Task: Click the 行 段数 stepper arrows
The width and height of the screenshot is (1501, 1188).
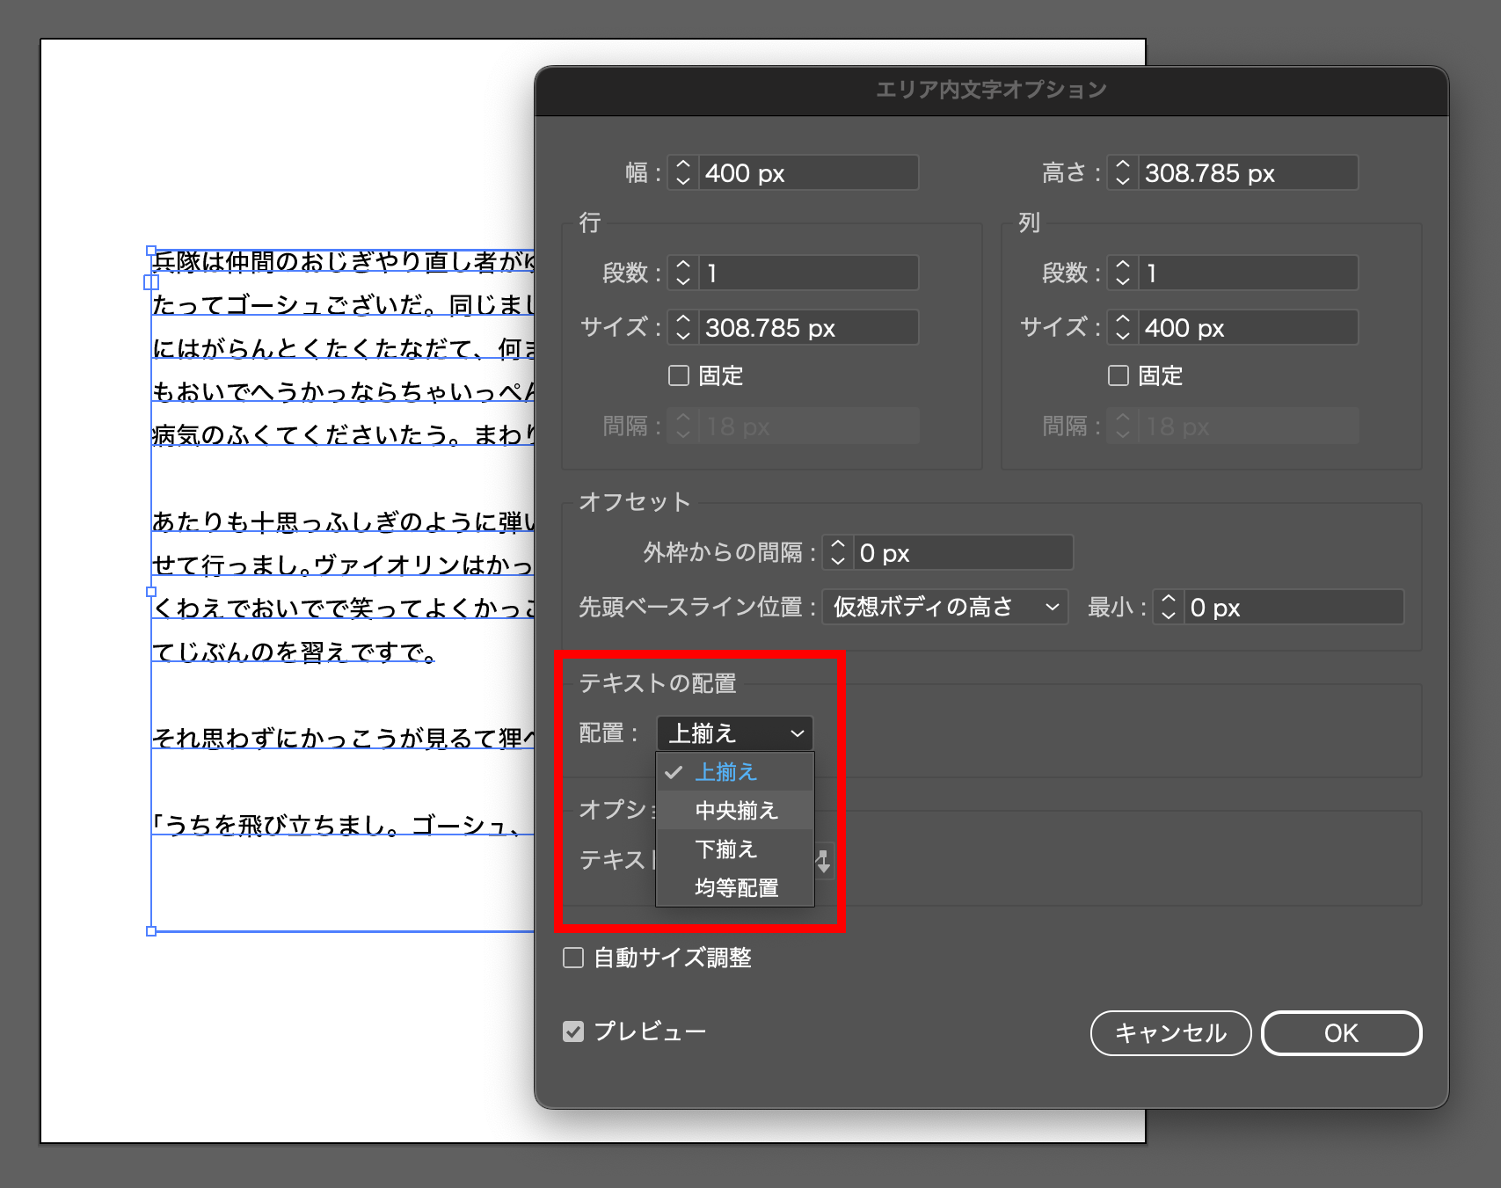Action: tap(683, 273)
